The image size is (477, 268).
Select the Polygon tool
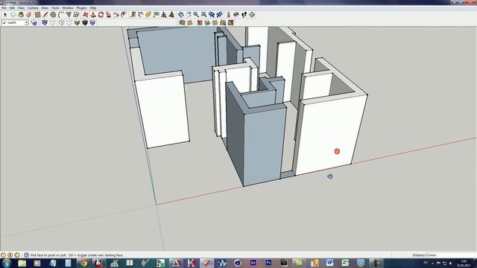(x=69, y=15)
